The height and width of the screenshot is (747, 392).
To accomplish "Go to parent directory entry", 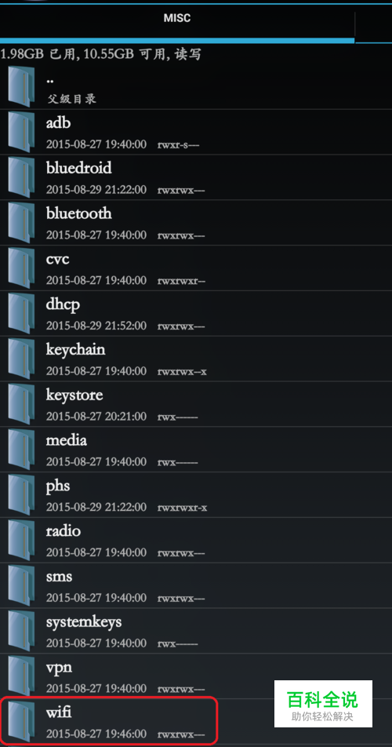I will coord(196,86).
